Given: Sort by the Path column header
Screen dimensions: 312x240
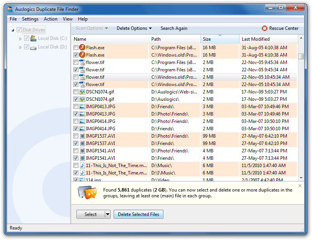Looking at the screenshot, I should (x=175, y=39).
